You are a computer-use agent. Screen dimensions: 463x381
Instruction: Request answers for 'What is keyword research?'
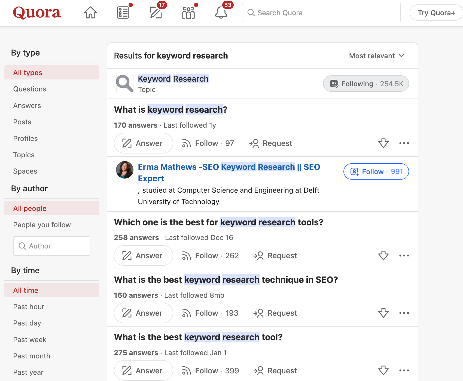pyautogui.click(x=270, y=143)
